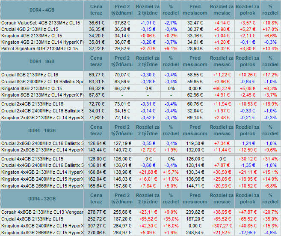Click Kingston 4x4GB 2400MHz CL15 HyperX name
The width and height of the screenshot is (281, 236).
coord(42,179)
